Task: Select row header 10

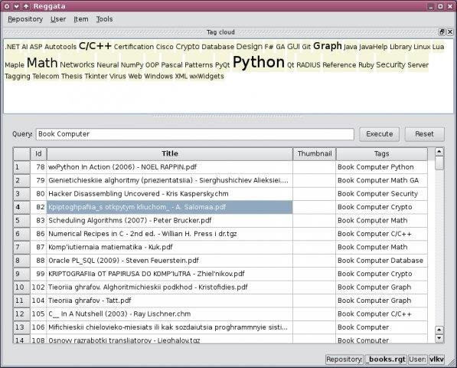Action: point(21,287)
